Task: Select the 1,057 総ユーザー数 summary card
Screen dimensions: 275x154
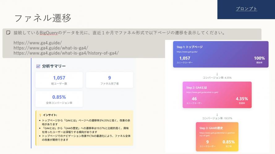Action: (x=59, y=80)
